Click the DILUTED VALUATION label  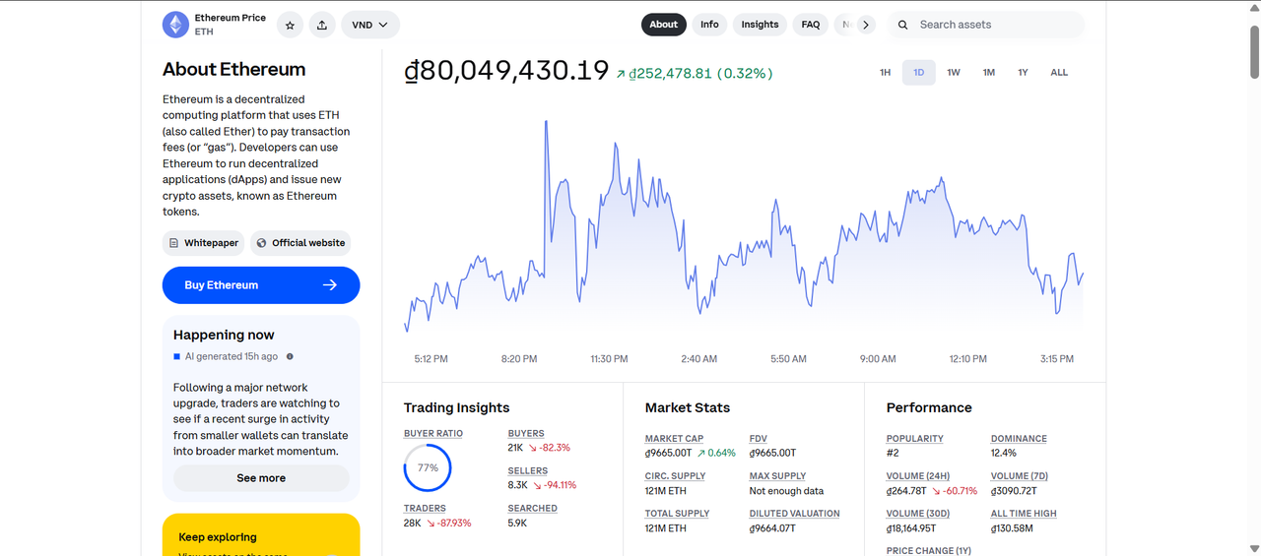[795, 514]
